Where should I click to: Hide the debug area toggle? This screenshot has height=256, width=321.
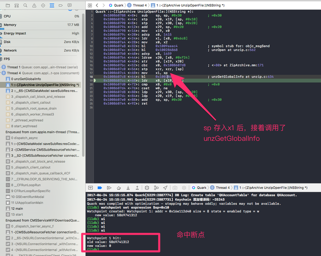[90, 188]
